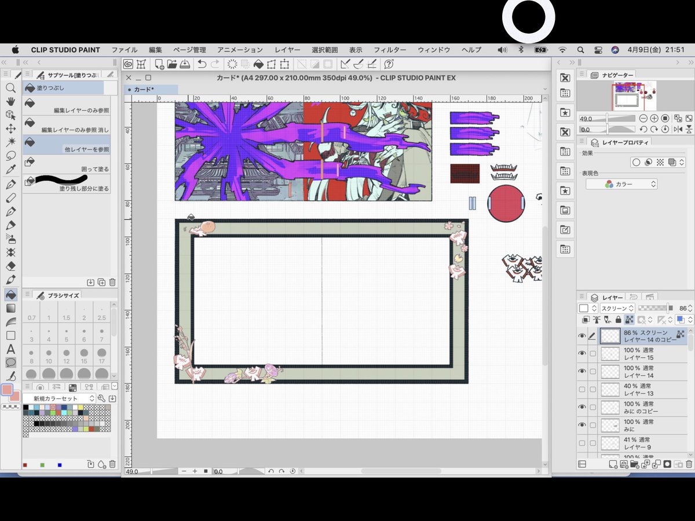The height and width of the screenshot is (521, 695).
Task: Click the fill icon in the command bar
Action: tap(258, 64)
